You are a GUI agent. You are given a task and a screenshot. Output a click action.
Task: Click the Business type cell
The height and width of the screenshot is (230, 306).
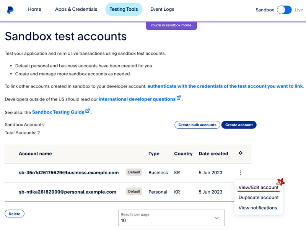tap(158, 173)
